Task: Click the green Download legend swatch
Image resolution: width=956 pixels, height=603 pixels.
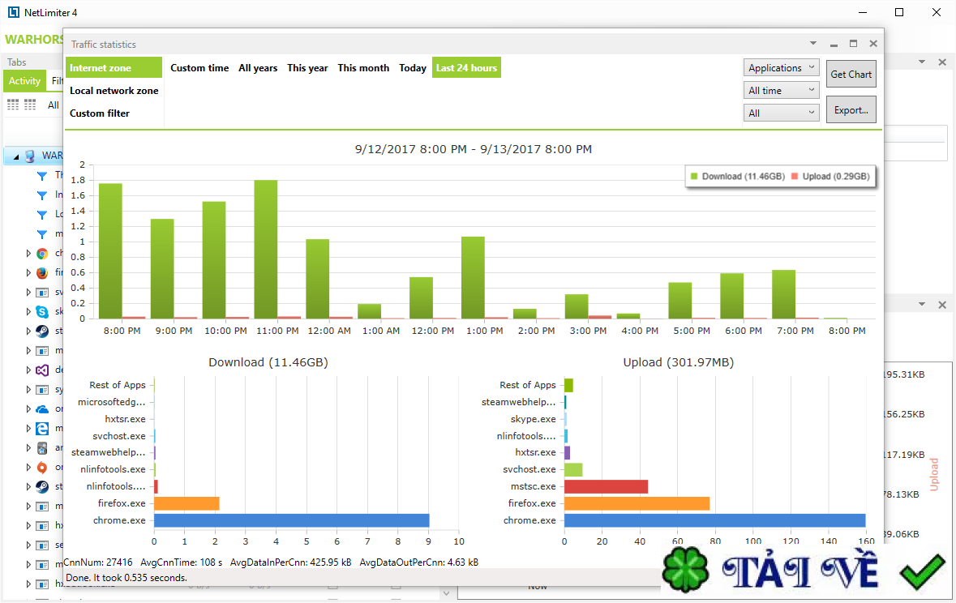Action: click(694, 176)
